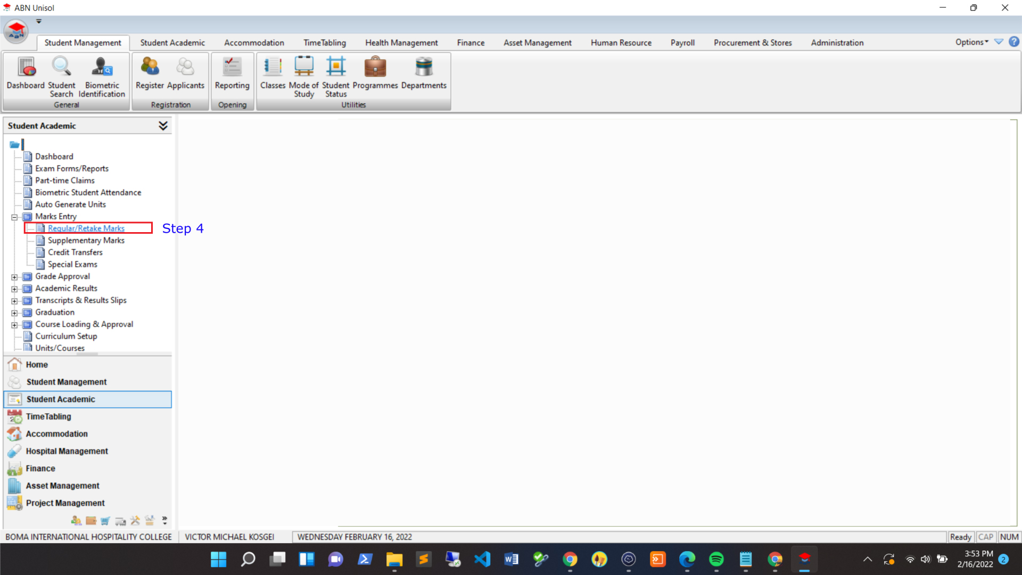Collapse the Student Academic panel chevron
Image resolution: width=1022 pixels, height=575 pixels.
tap(163, 126)
